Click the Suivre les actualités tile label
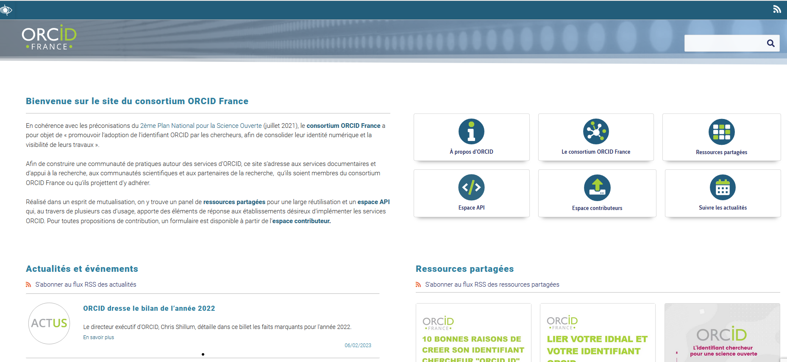 pyautogui.click(x=723, y=207)
